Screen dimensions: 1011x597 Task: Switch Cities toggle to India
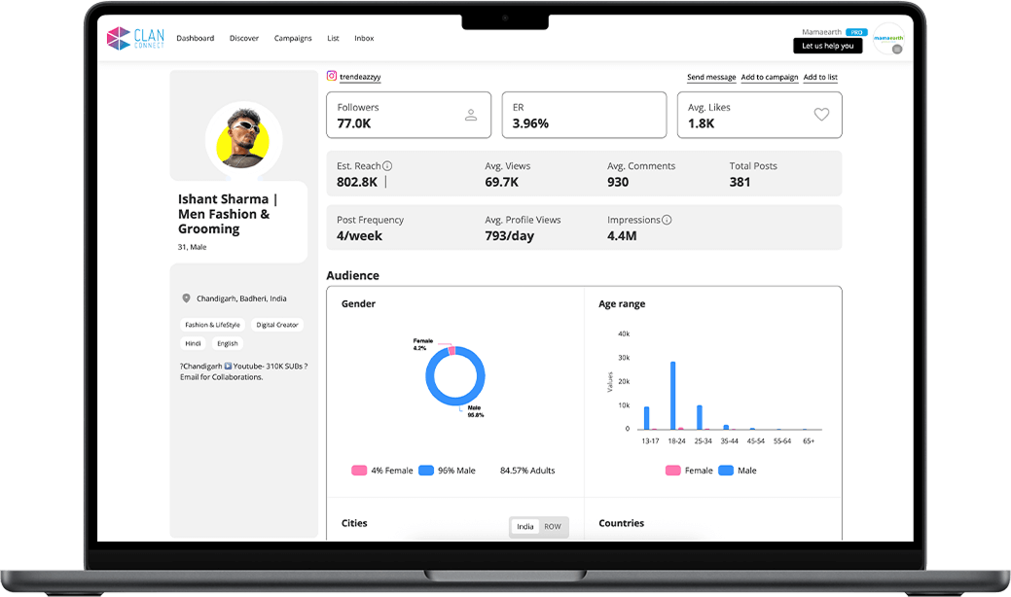[524, 526]
